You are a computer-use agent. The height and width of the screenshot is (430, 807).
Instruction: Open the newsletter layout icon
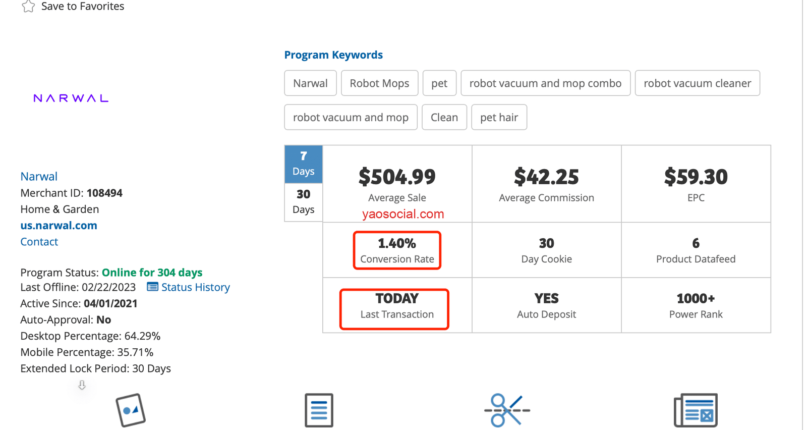696,410
